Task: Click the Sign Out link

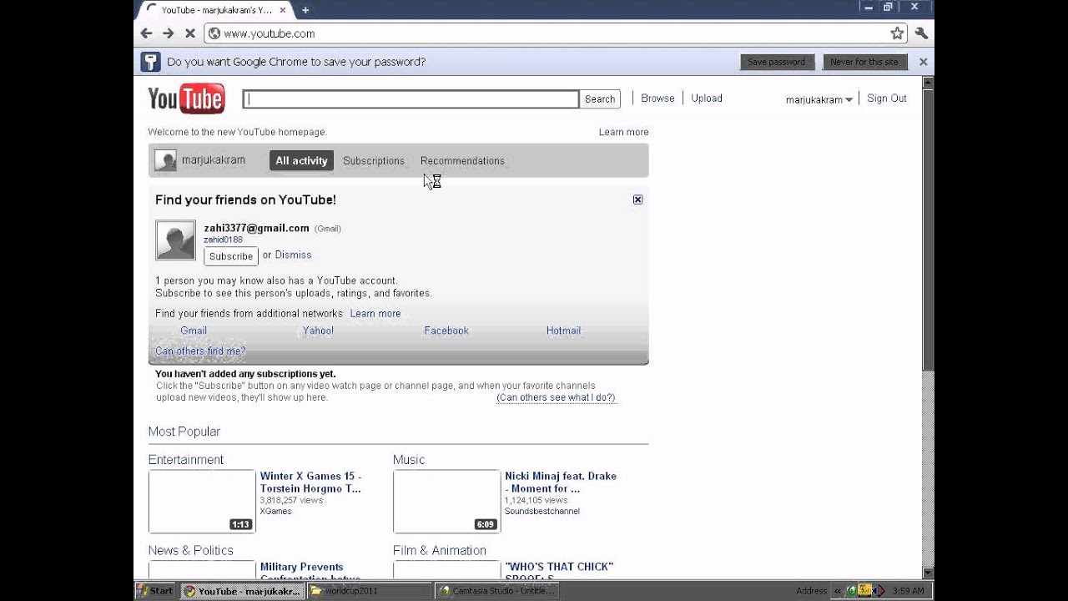Action: point(886,98)
